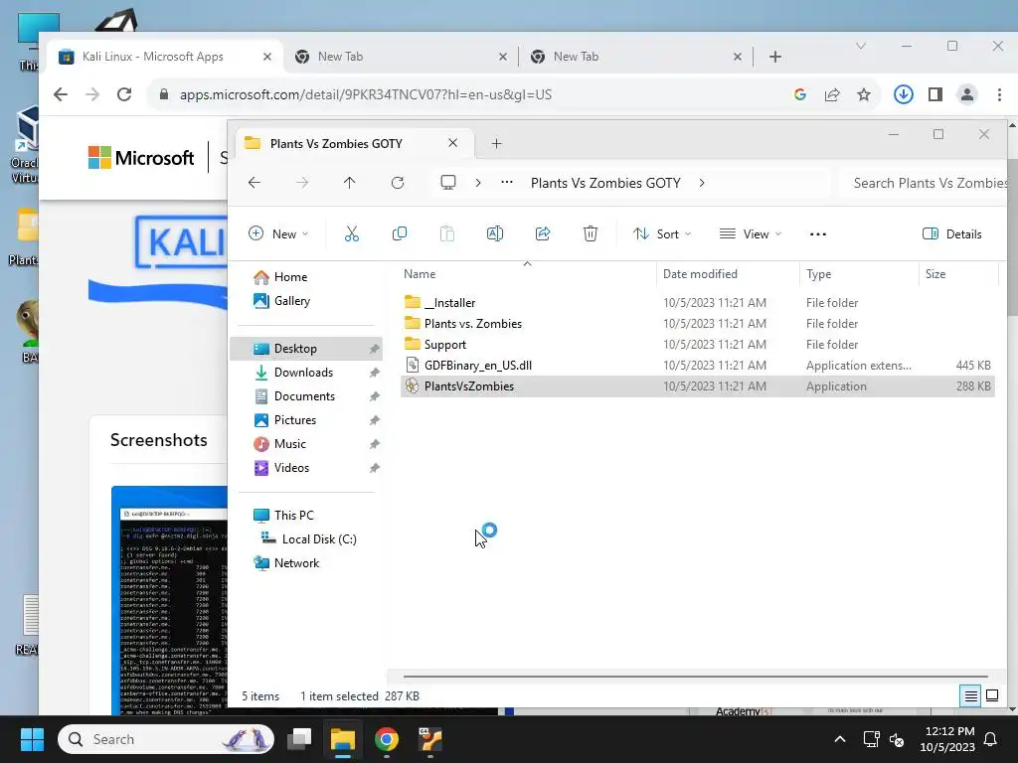
Task: Open the New dropdown menu
Action: point(278,234)
